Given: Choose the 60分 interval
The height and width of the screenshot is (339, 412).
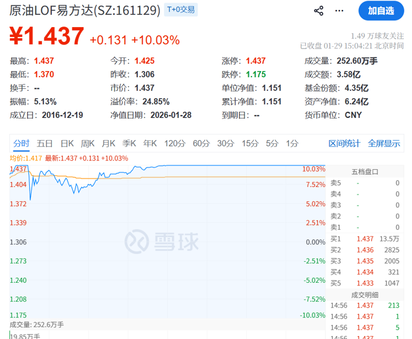Looking at the screenshot, I should coord(201,143).
